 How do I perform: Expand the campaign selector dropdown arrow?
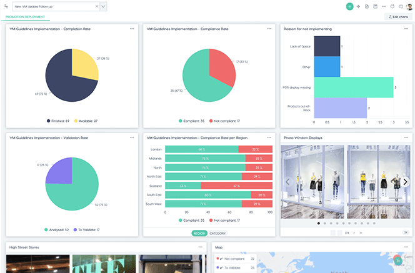[x=103, y=6]
